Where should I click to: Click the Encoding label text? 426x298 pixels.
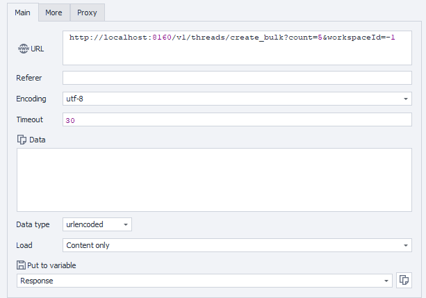pyautogui.click(x=32, y=99)
